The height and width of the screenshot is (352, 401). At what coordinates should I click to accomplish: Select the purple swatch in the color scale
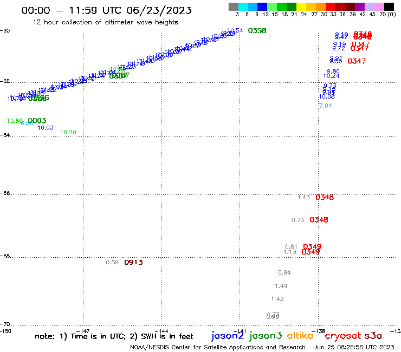(360, 7)
